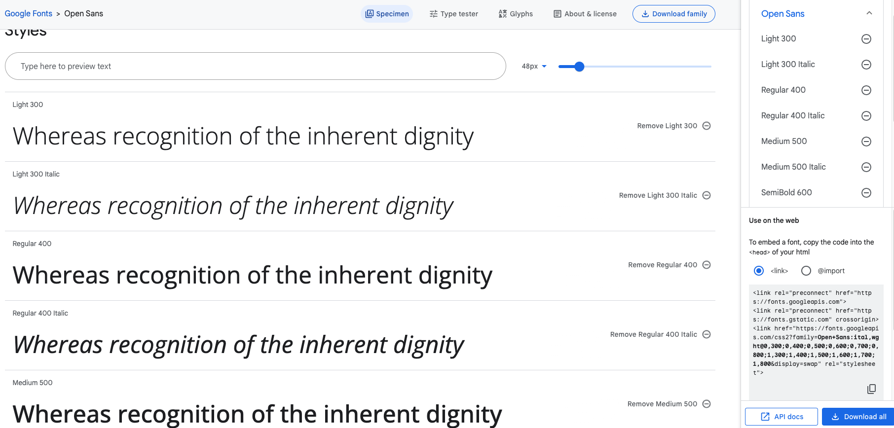Switch to the Type tester tab
The height and width of the screenshot is (428, 894).
[453, 14]
